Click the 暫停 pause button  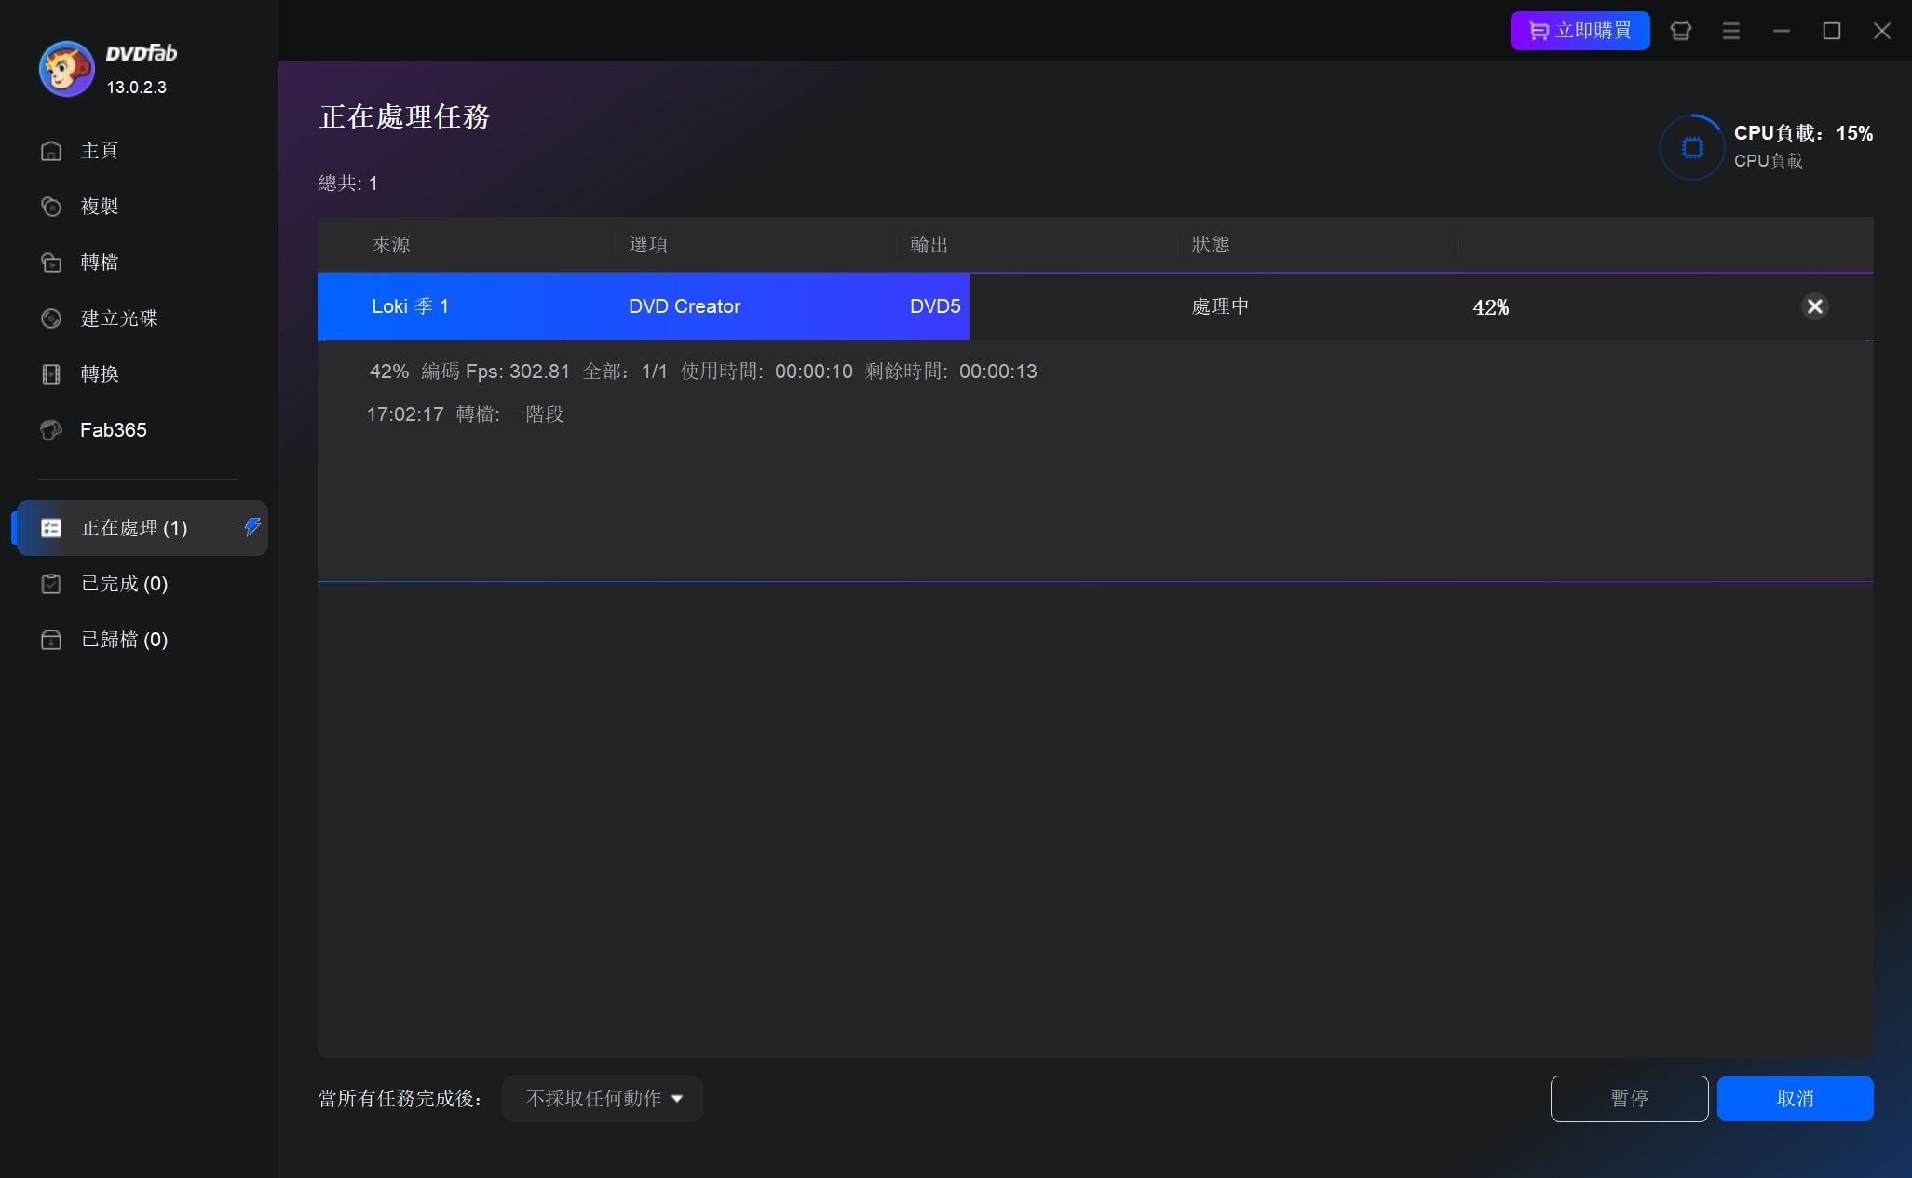1629,1099
